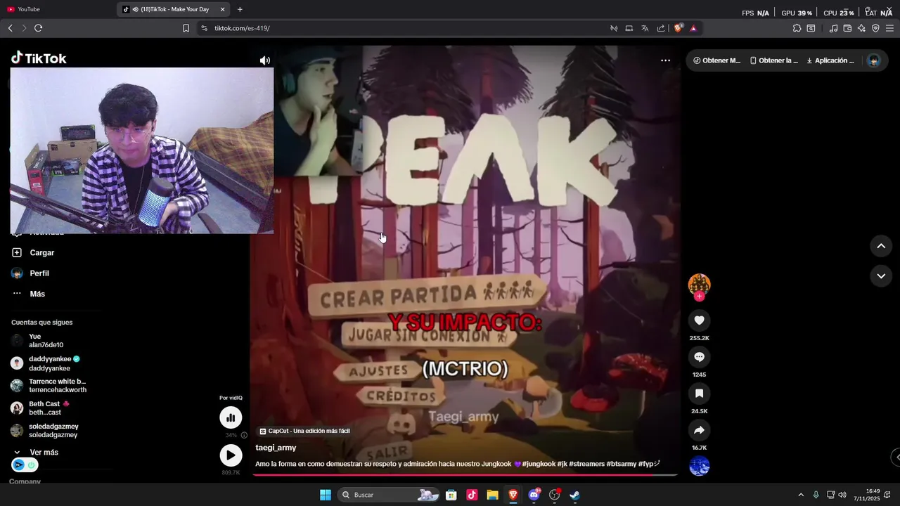Open video more options three dots
The height and width of the screenshot is (506, 900).
(x=665, y=60)
